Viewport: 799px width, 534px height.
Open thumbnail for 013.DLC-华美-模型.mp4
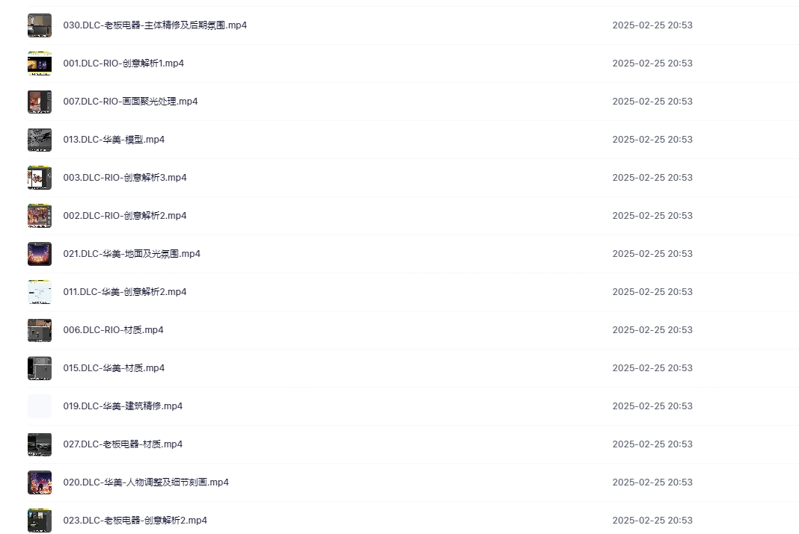[x=39, y=140]
